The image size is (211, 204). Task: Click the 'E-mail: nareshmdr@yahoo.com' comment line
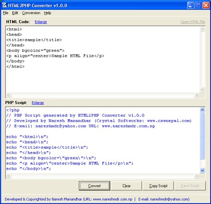click(81, 126)
